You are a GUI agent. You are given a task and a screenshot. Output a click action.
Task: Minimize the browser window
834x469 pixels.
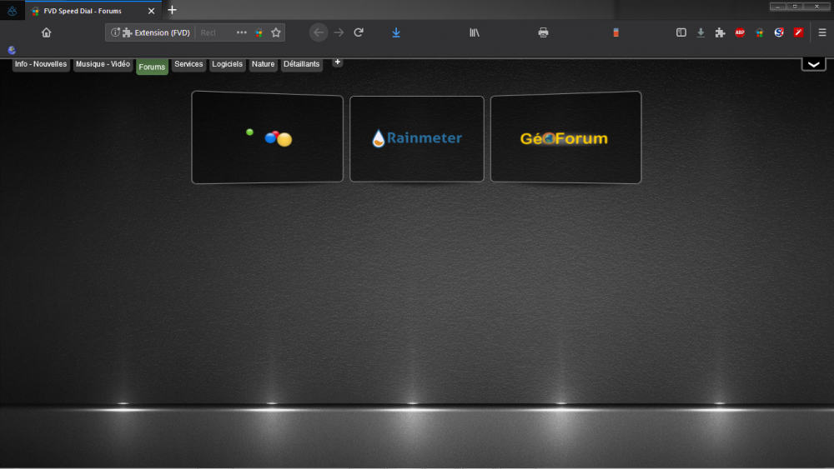[x=777, y=7]
